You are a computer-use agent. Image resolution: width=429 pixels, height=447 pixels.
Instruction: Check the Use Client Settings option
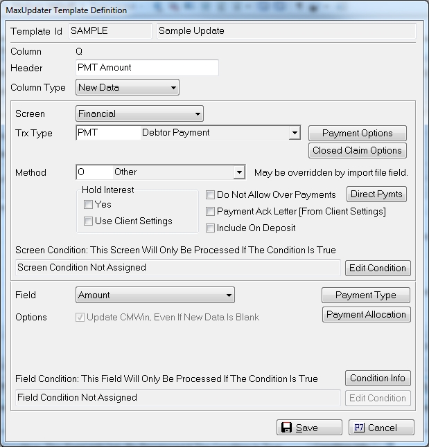pos(89,221)
